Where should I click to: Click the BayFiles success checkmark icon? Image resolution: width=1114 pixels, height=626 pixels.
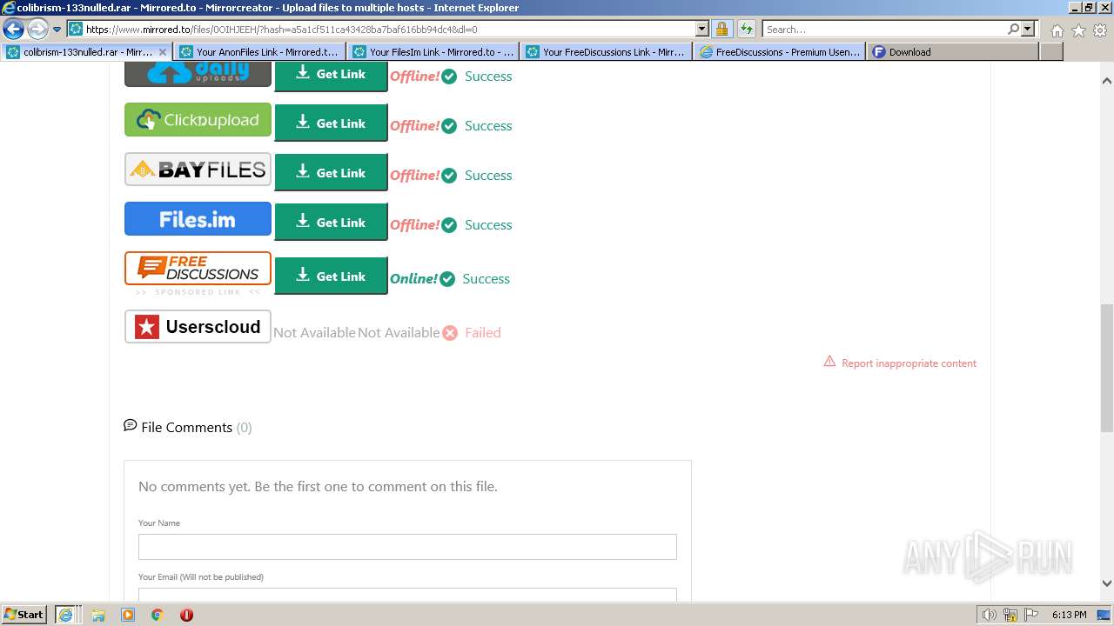[x=449, y=176]
